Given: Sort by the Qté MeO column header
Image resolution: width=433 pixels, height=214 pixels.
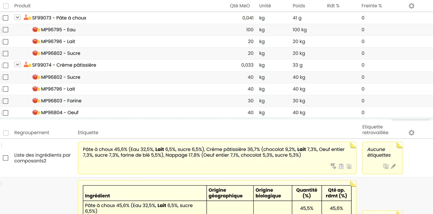Looking at the screenshot, I should (x=240, y=6).
